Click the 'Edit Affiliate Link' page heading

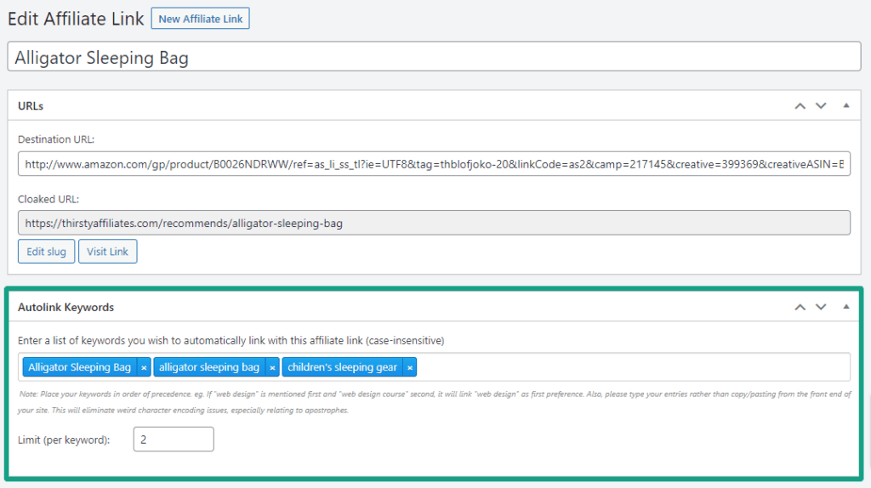click(x=76, y=19)
